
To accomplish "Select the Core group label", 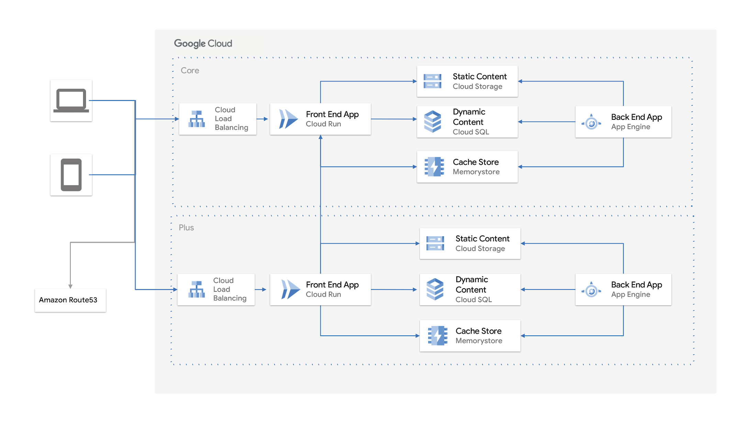I will coord(190,70).
